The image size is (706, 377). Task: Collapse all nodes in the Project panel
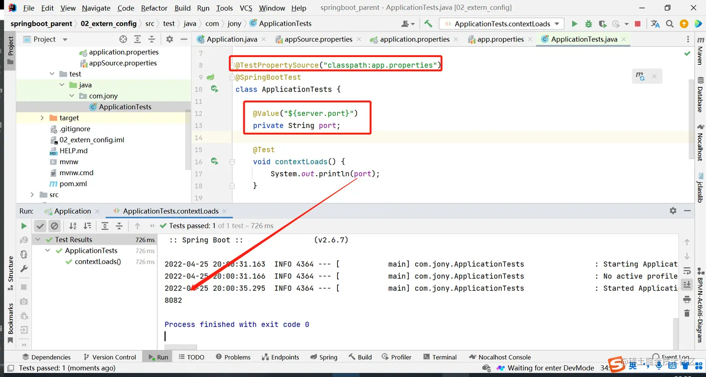click(151, 39)
